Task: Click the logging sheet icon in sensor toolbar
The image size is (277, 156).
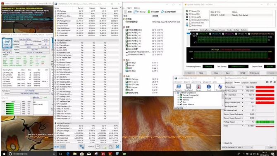Action: pyautogui.click(x=104, y=147)
